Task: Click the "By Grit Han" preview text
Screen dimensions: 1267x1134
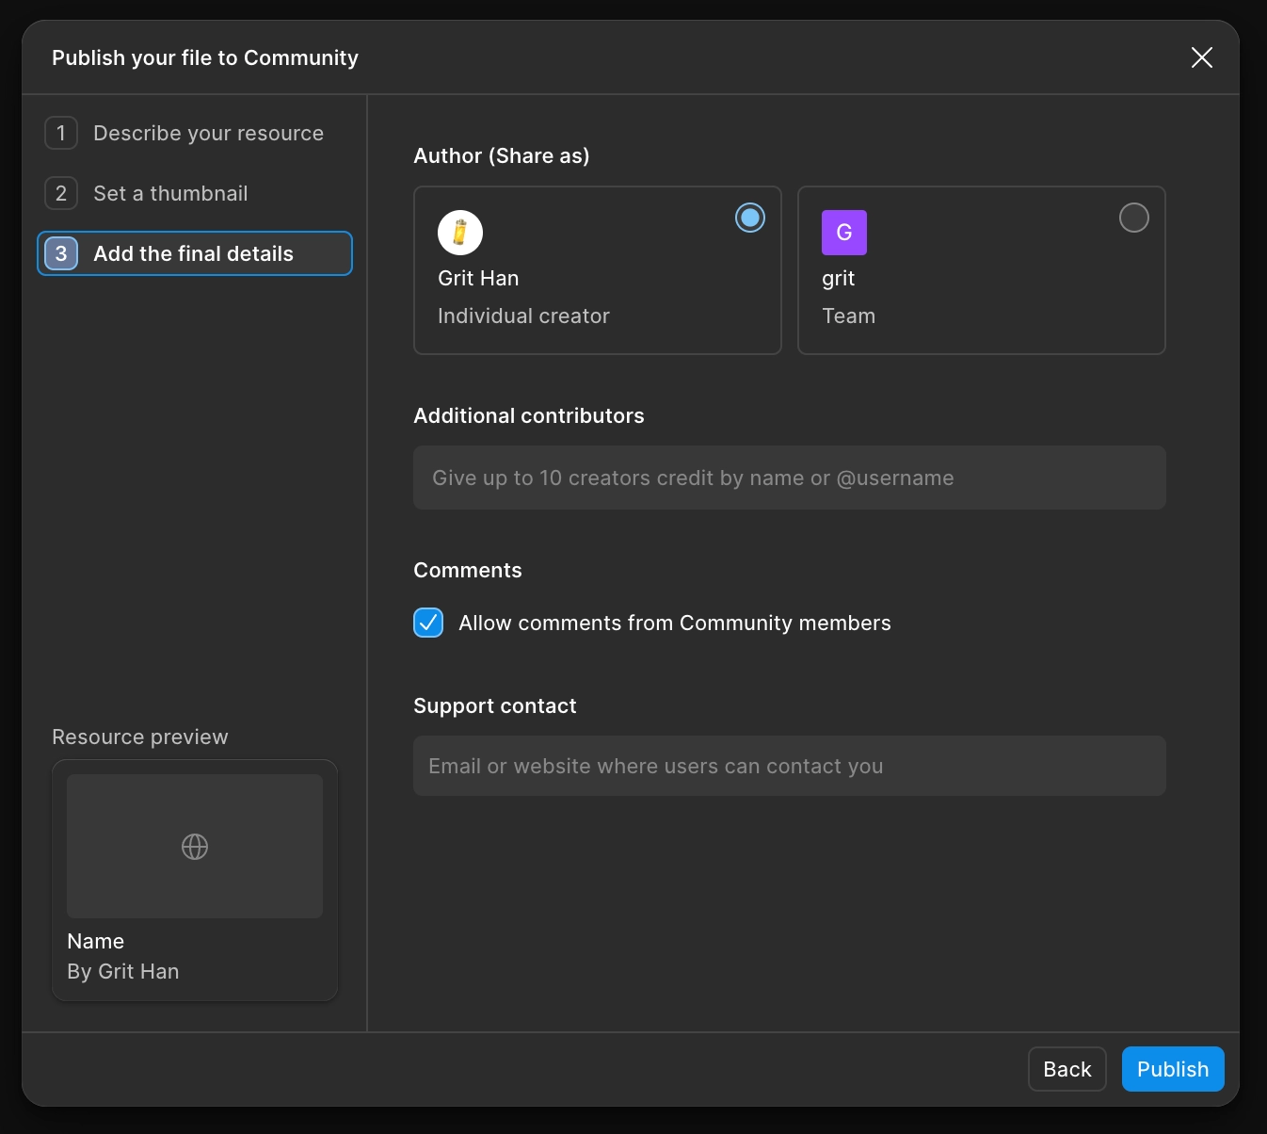Action: [123, 971]
